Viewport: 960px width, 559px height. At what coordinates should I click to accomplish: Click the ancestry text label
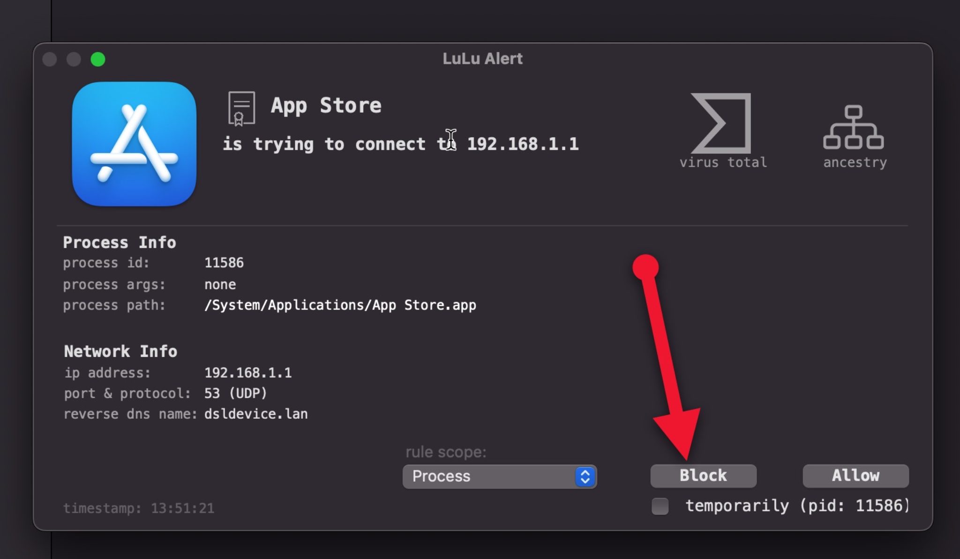tap(855, 162)
